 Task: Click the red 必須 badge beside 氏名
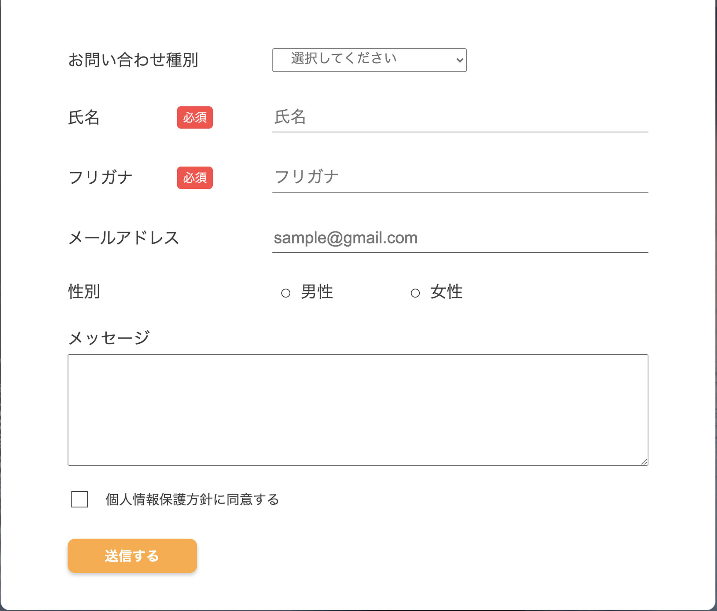pyautogui.click(x=194, y=118)
